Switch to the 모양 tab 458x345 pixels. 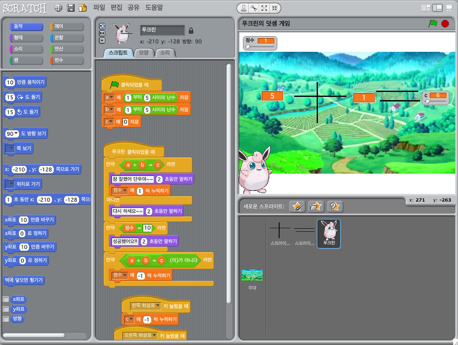pos(144,53)
